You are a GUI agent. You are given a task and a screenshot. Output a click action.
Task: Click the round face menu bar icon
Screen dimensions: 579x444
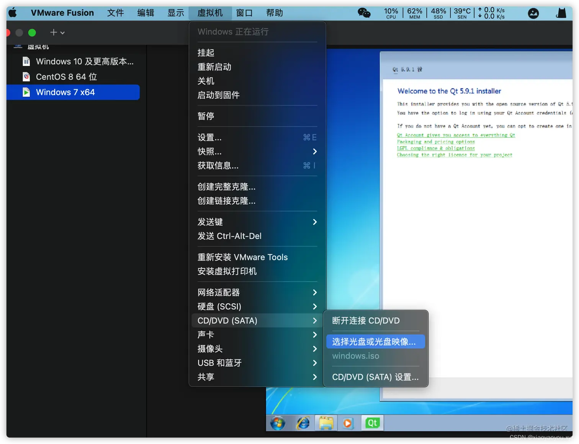[533, 13]
